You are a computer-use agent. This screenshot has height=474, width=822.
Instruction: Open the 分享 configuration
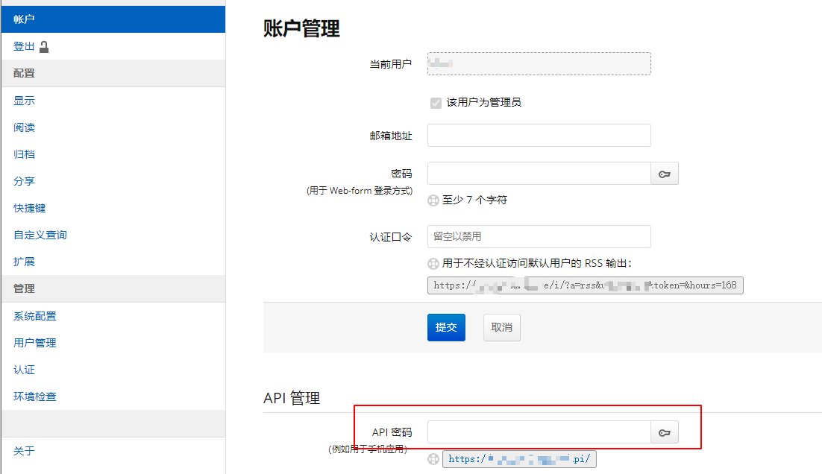[x=24, y=181]
